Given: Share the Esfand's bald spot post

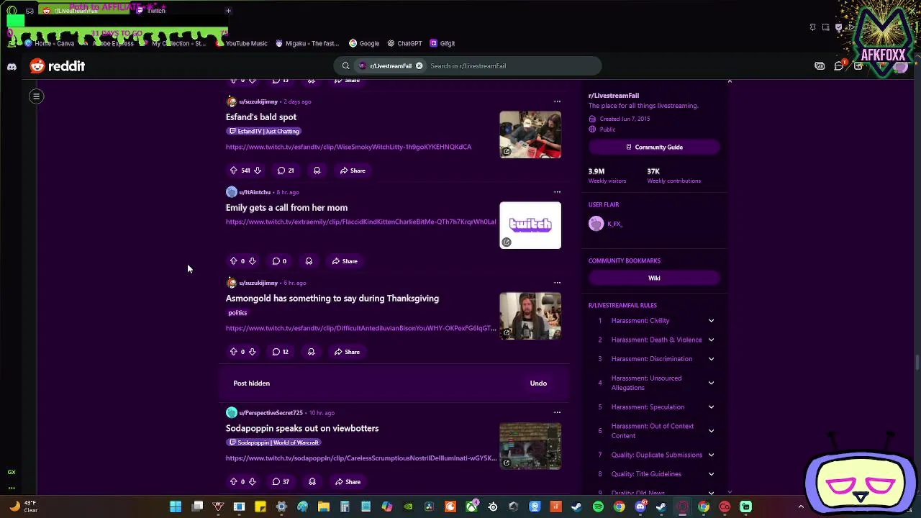Looking at the screenshot, I should click(x=353, y=171).
